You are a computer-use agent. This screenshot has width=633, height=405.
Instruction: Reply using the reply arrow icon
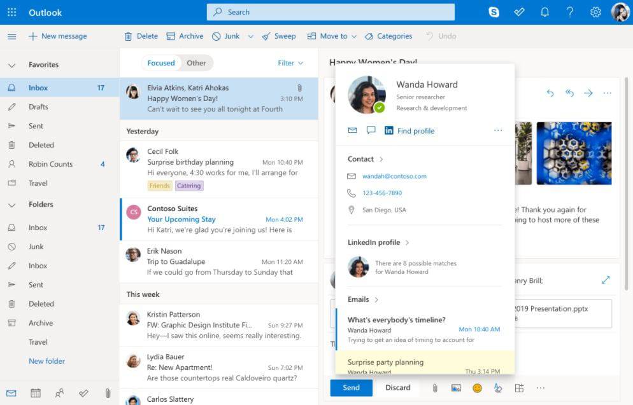[550, 93]
